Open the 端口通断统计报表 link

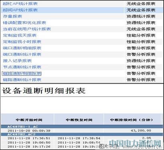(22, 54)
